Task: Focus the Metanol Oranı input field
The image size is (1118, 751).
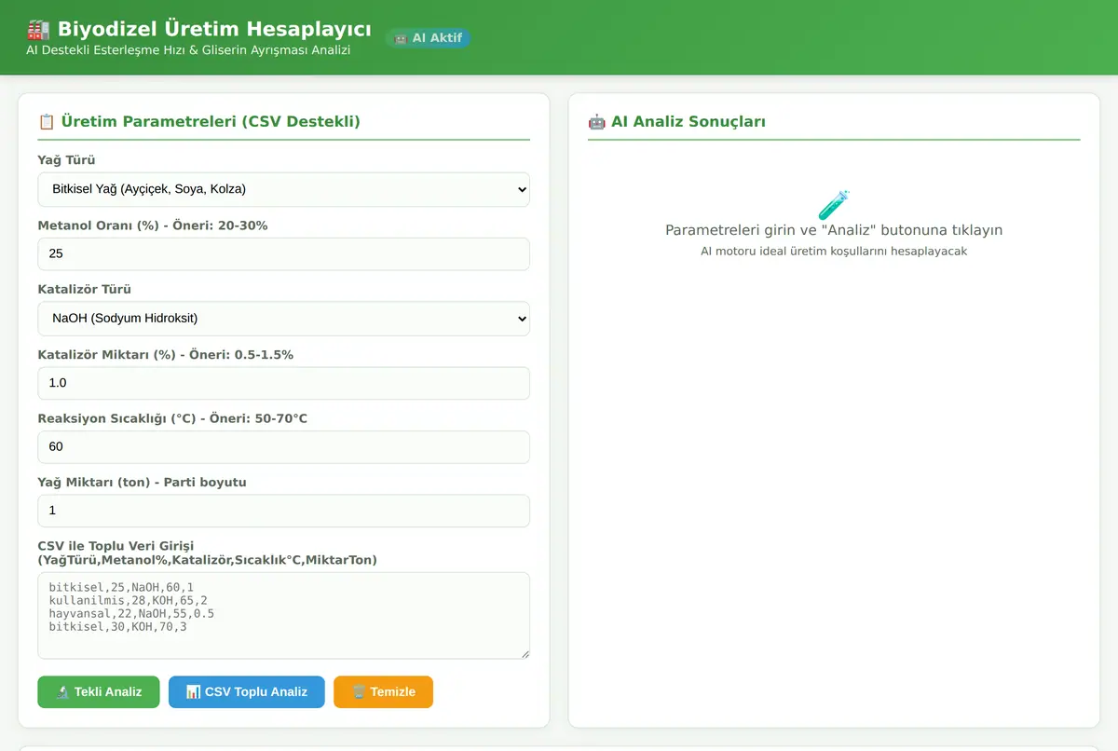Action: [x=284, y=253]
